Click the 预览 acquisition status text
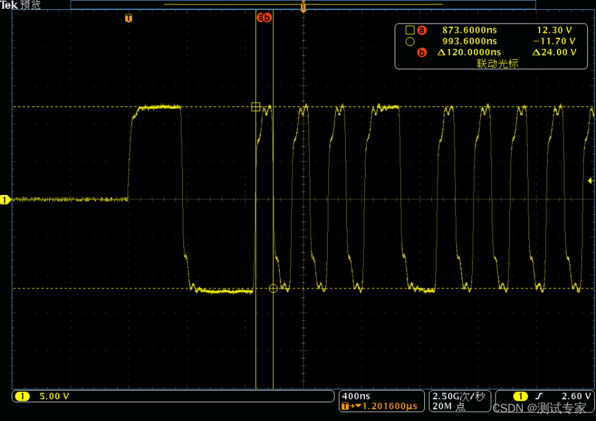This screenshot has width=596, height=421. pos(30,5)
